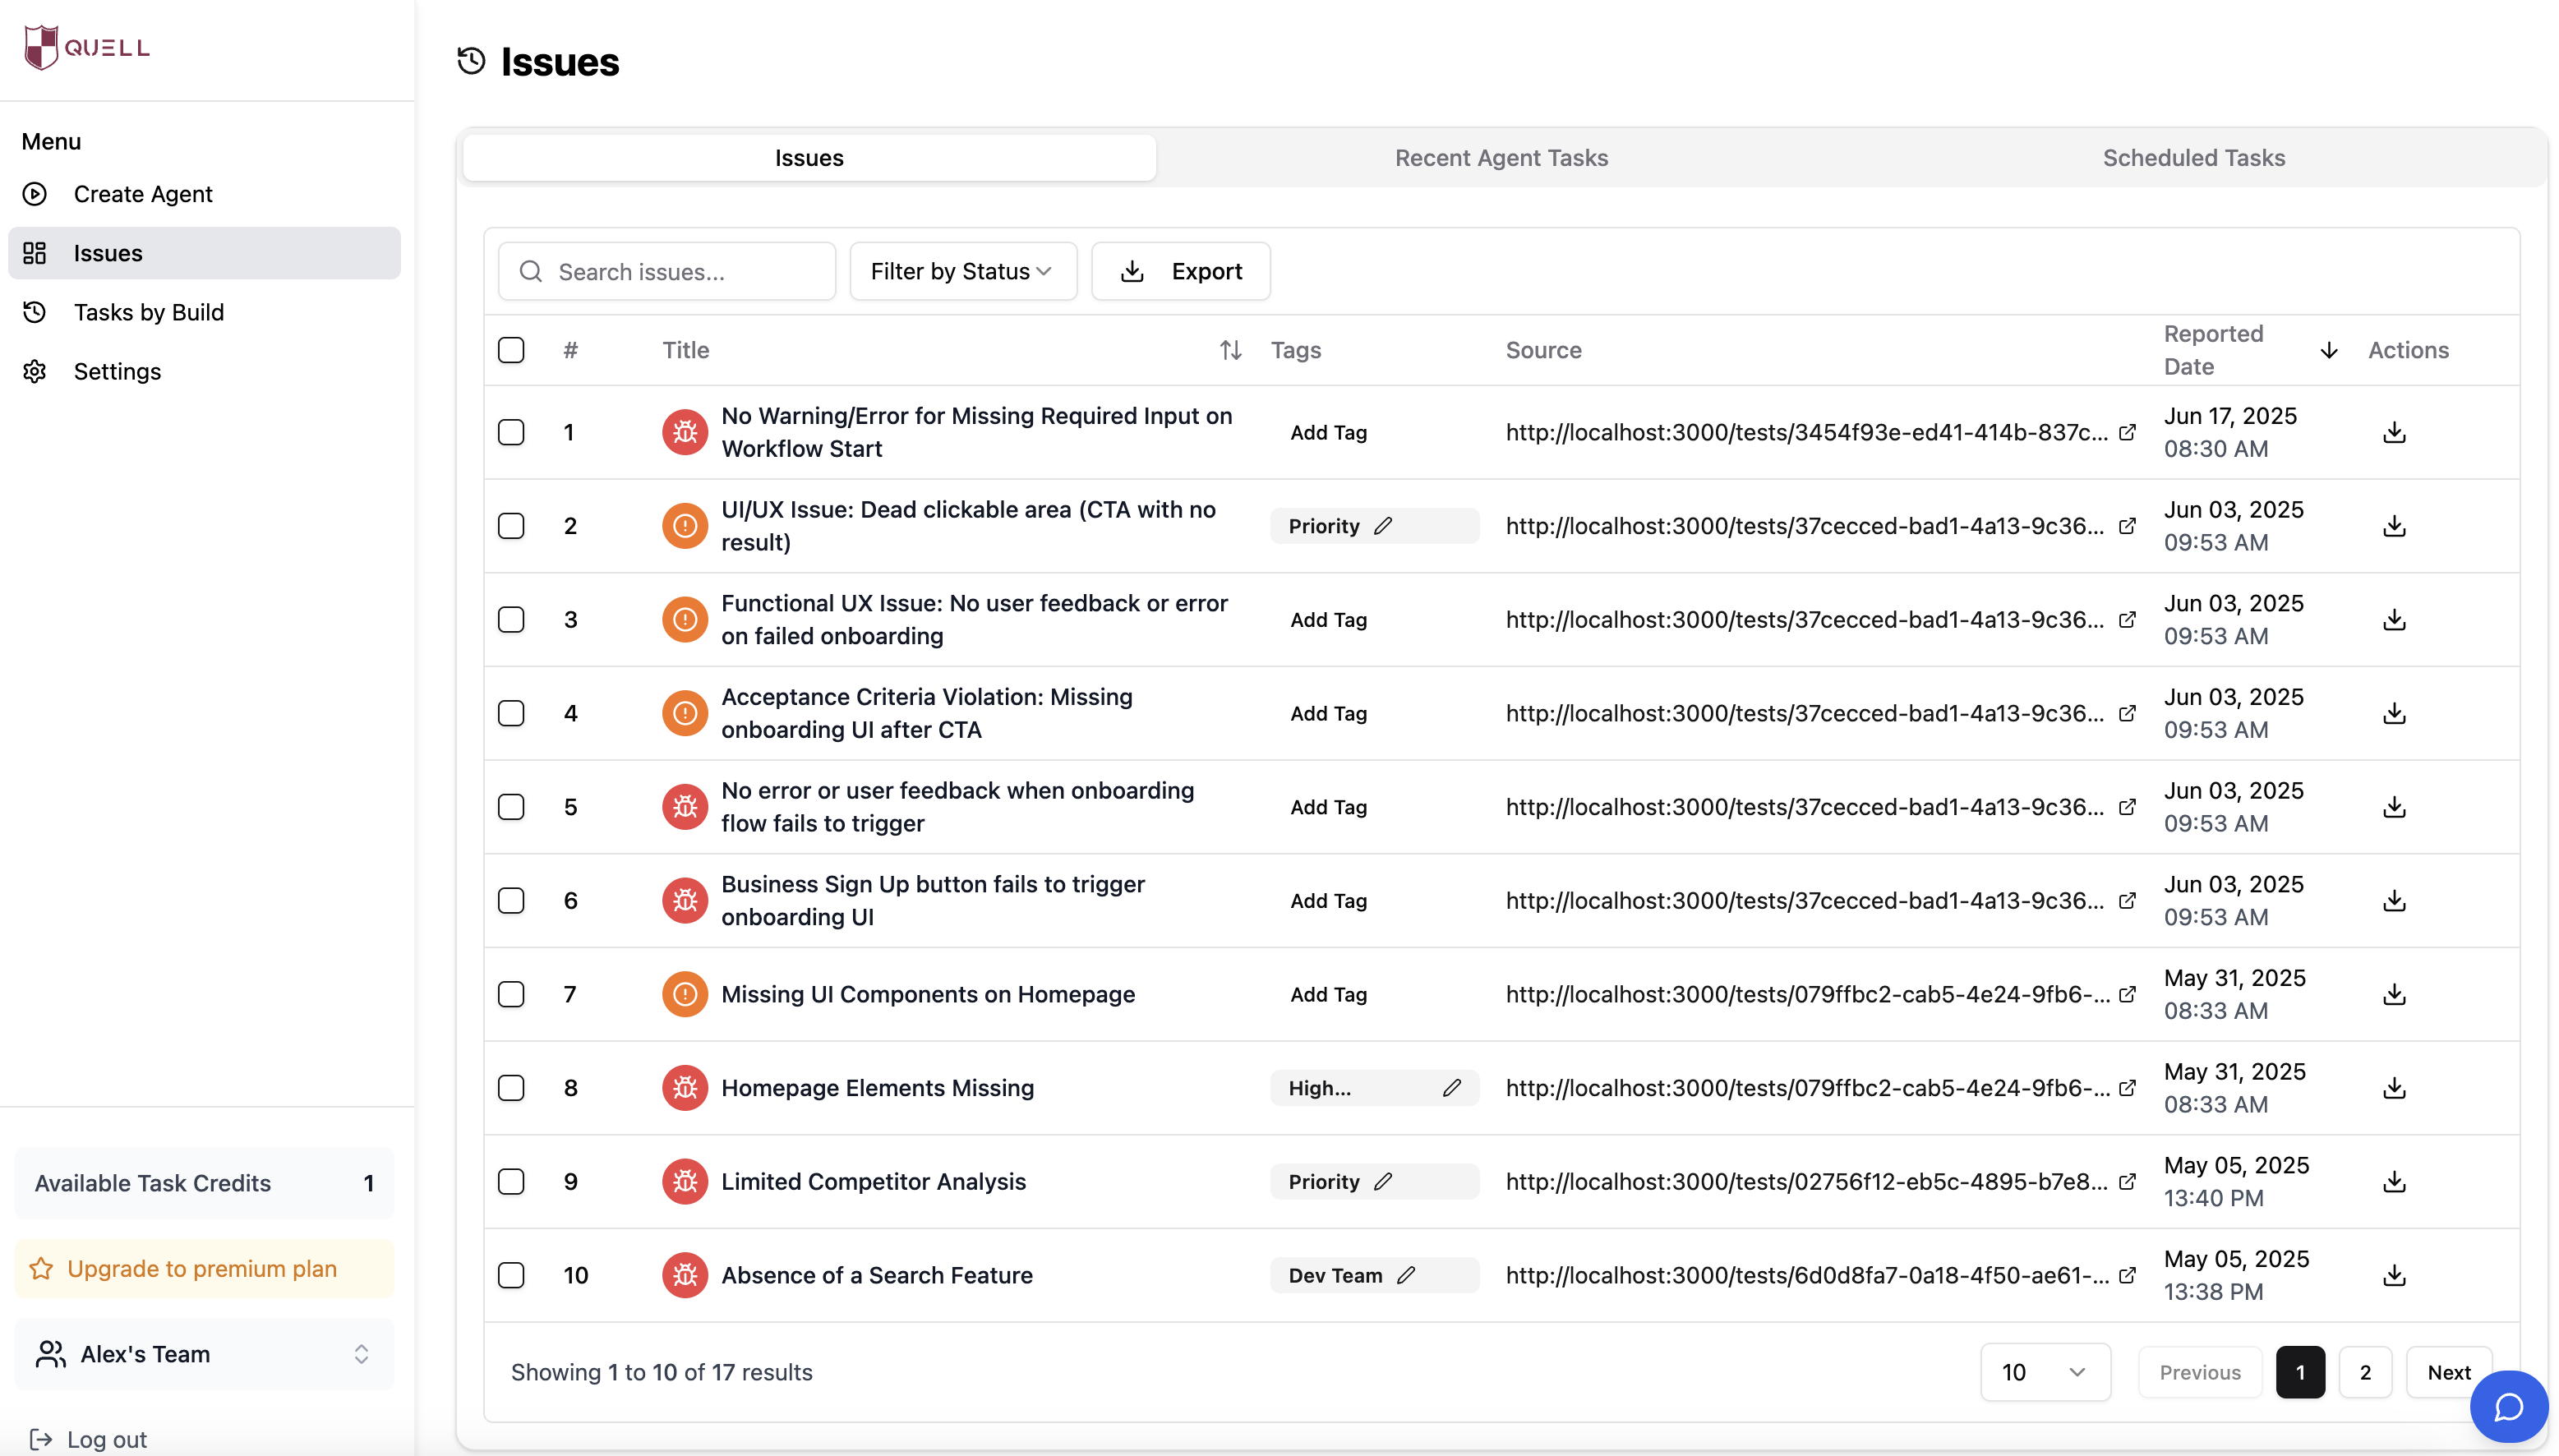The image size is (2559, 1456).
Task: Tick checkbox for Missing UI Components on Homepage
Action: tap(511, 994)
